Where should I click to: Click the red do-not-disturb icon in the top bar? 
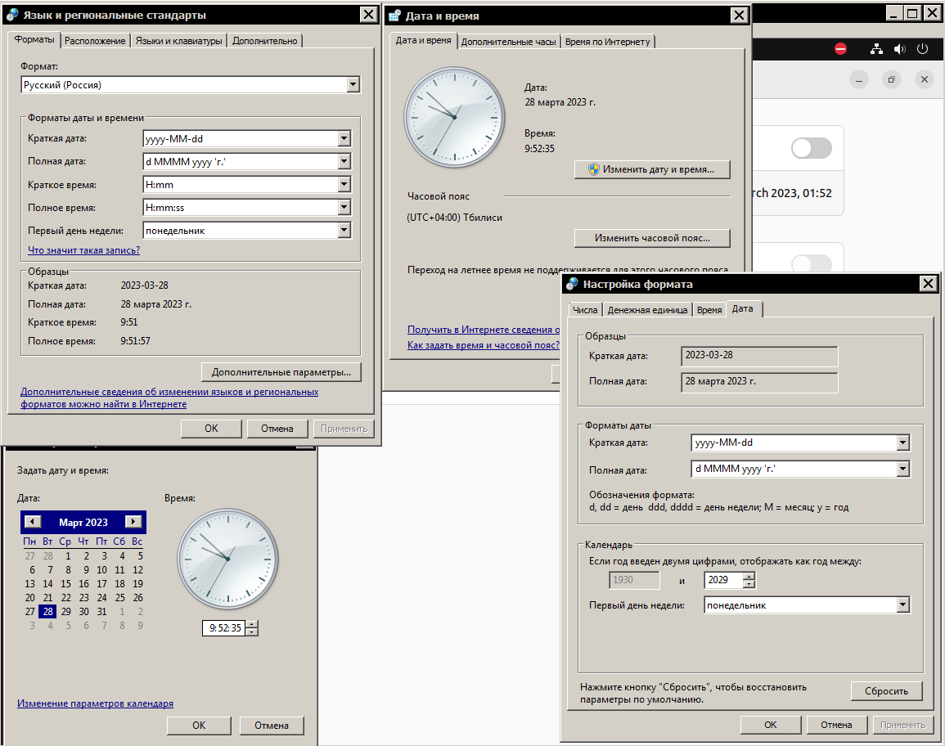pos(840,49)
